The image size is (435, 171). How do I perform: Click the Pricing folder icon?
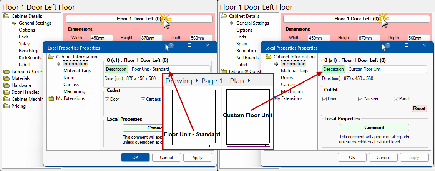click(6, 106)
